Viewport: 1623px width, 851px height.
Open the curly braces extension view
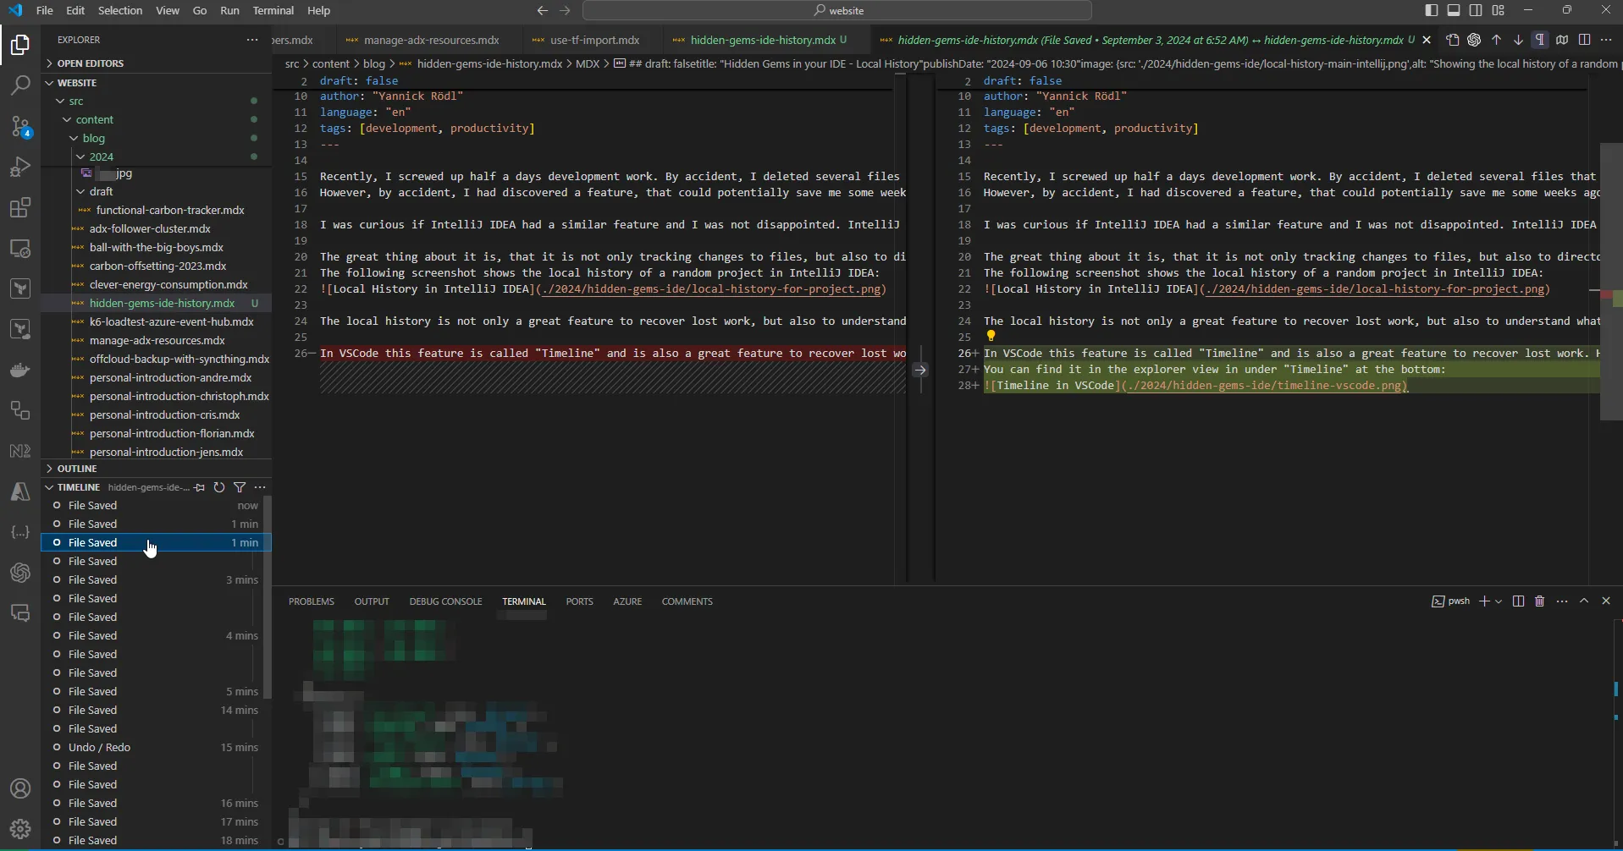20,532
